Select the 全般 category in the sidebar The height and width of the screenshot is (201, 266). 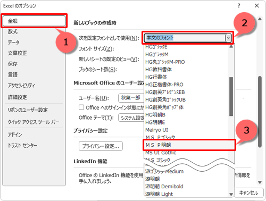click(34, 21)
